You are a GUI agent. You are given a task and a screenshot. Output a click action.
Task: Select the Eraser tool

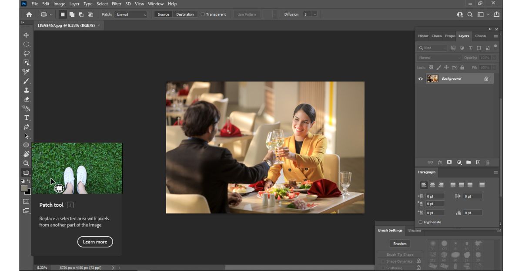tap(26, 99)
